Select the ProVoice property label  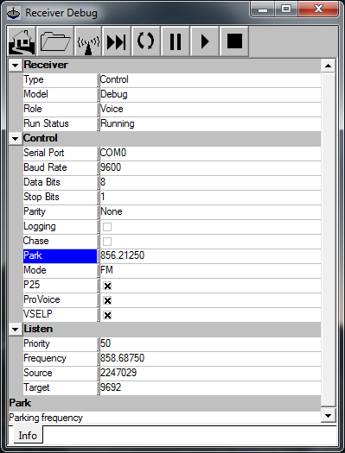(x=42, y=299)
